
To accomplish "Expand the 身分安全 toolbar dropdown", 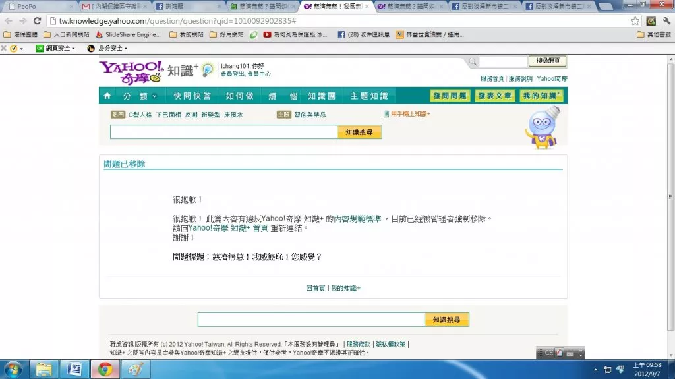I will 107,48.
